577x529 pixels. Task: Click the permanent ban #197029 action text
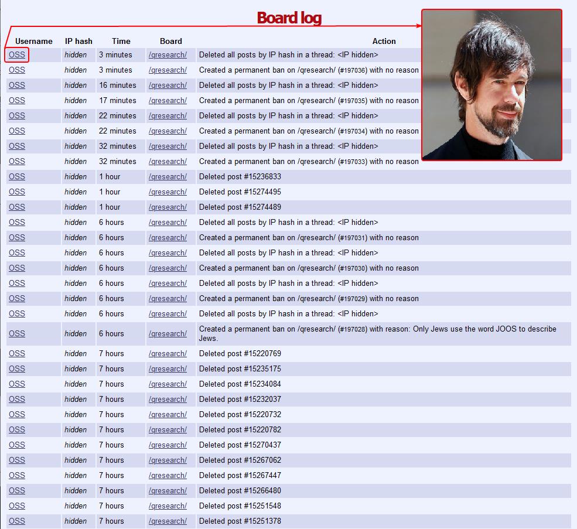tap(309, 299)
